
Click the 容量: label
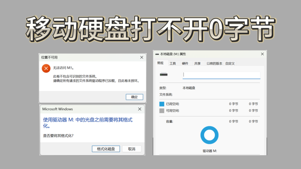(170, 121)
